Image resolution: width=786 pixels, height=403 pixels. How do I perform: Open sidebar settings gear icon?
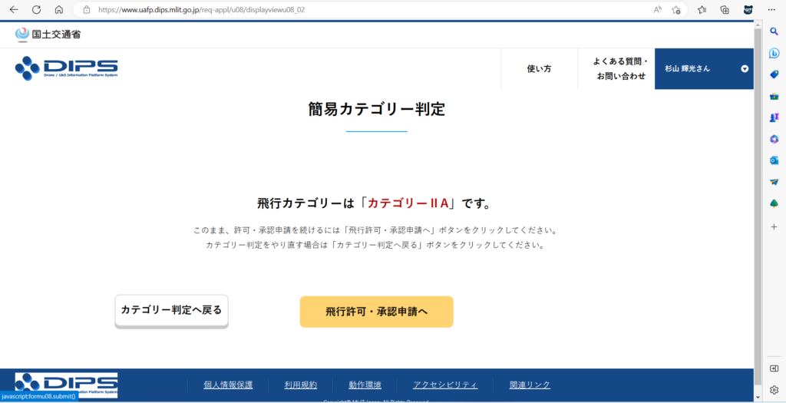[774, 390]
